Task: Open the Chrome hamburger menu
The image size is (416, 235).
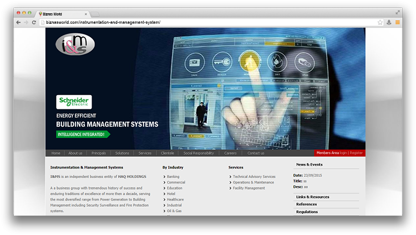Action: coord(398,22)
